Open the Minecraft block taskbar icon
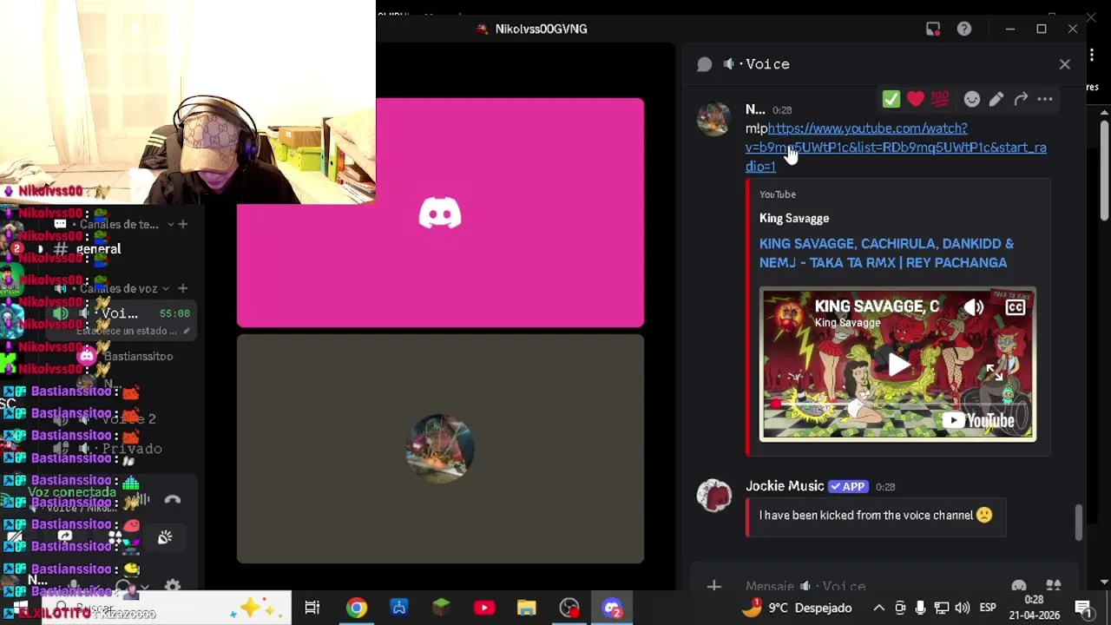Image resolution: width=1111 pixels, height=625 pixels. [x=442, y=608]
